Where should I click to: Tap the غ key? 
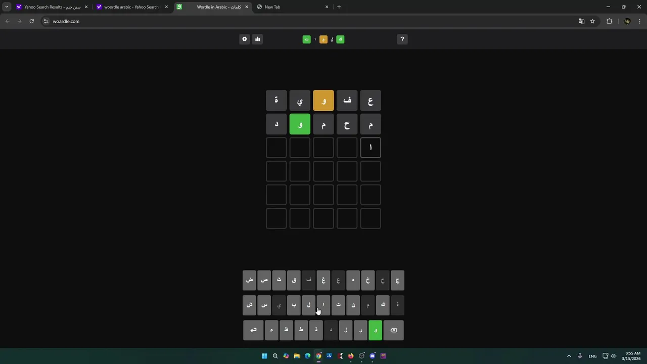click(x=323, y=280)
